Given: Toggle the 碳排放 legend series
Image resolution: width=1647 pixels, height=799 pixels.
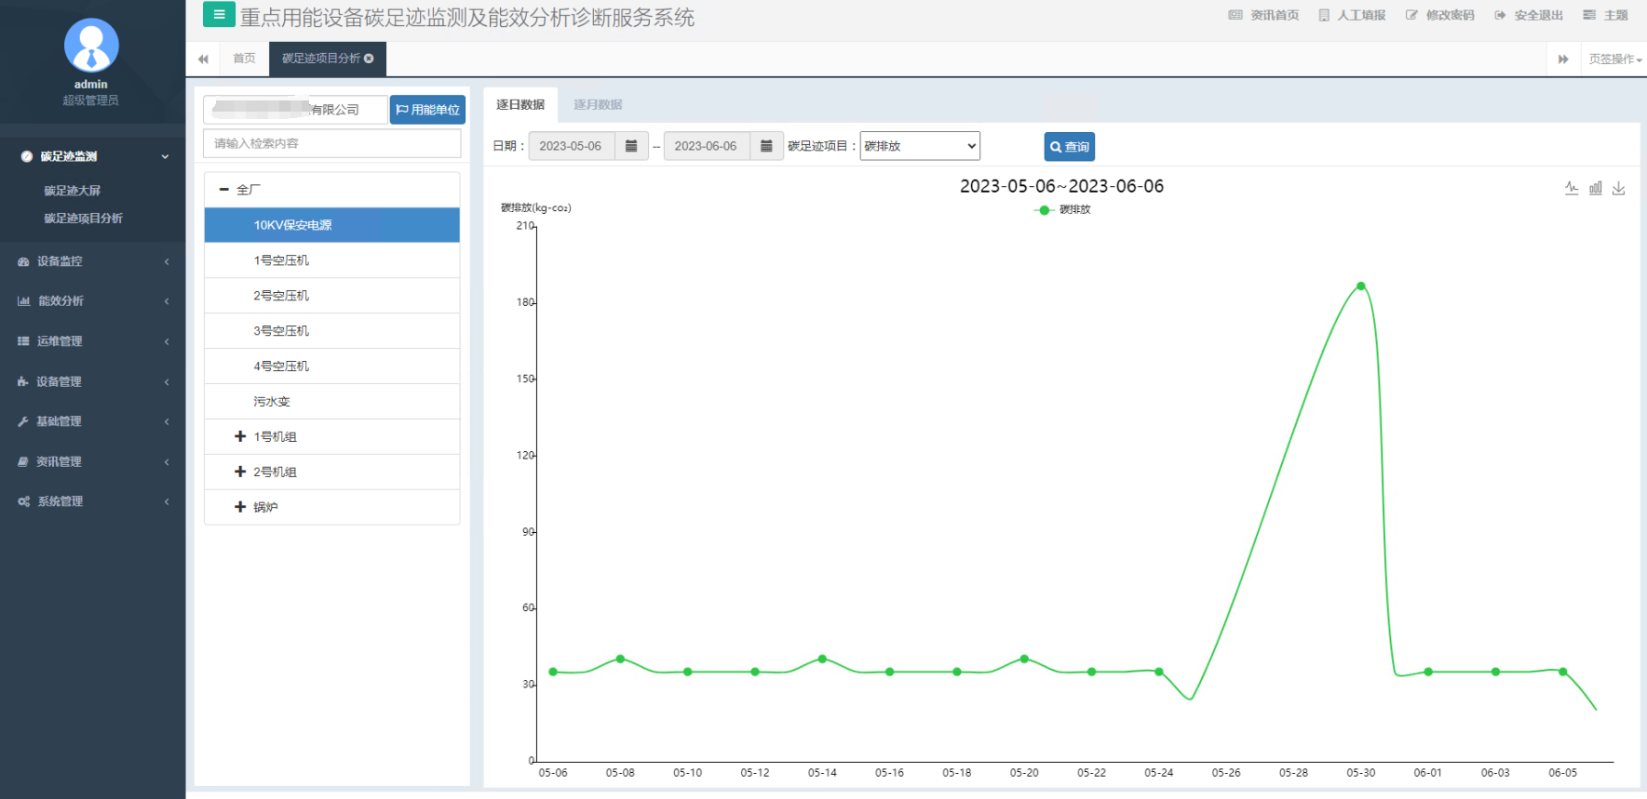Looking at the screenshot, I should [x=1062, y=210].
